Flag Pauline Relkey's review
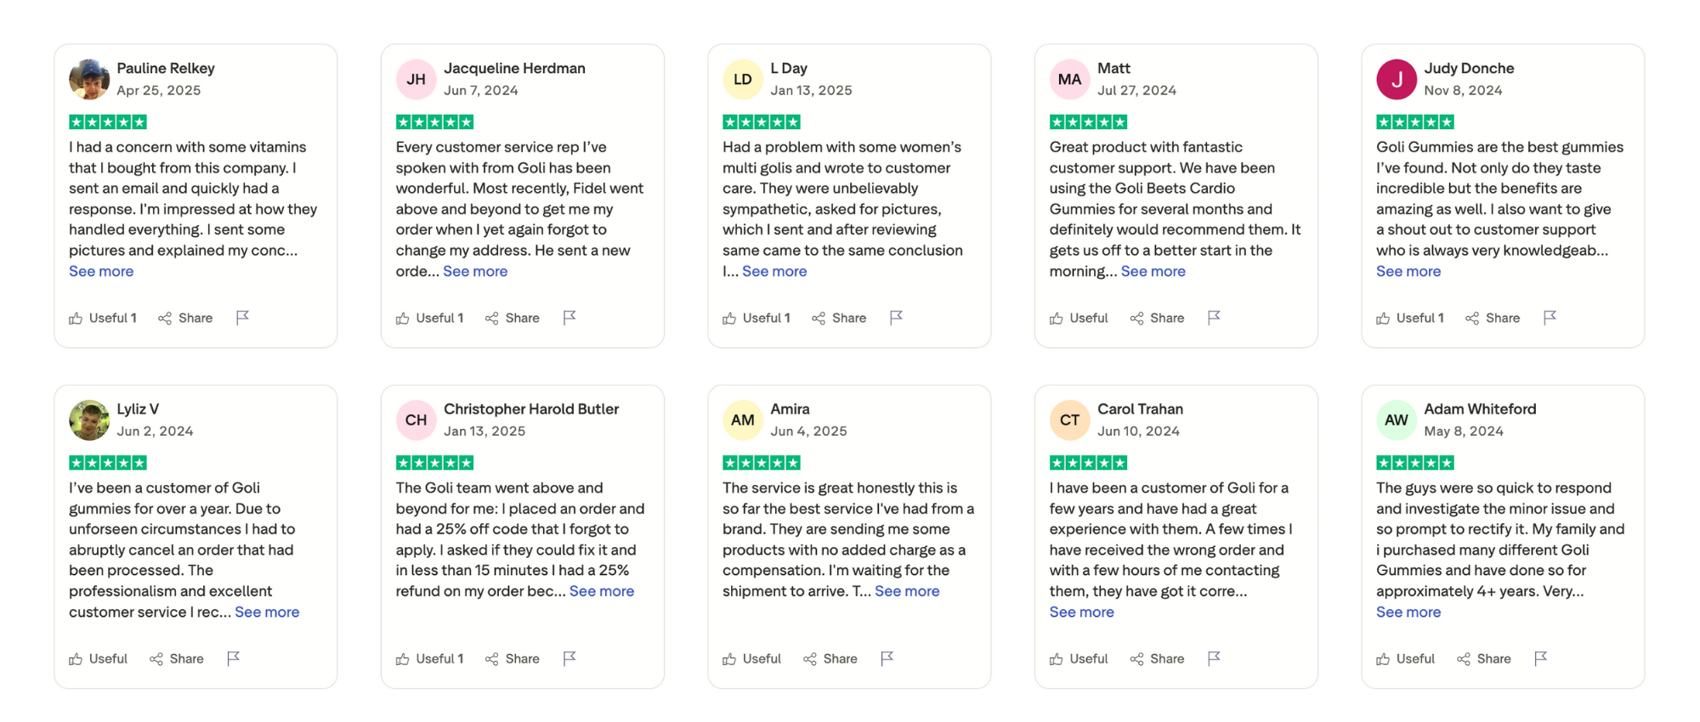1700x722 pixels. coord(242,317)
